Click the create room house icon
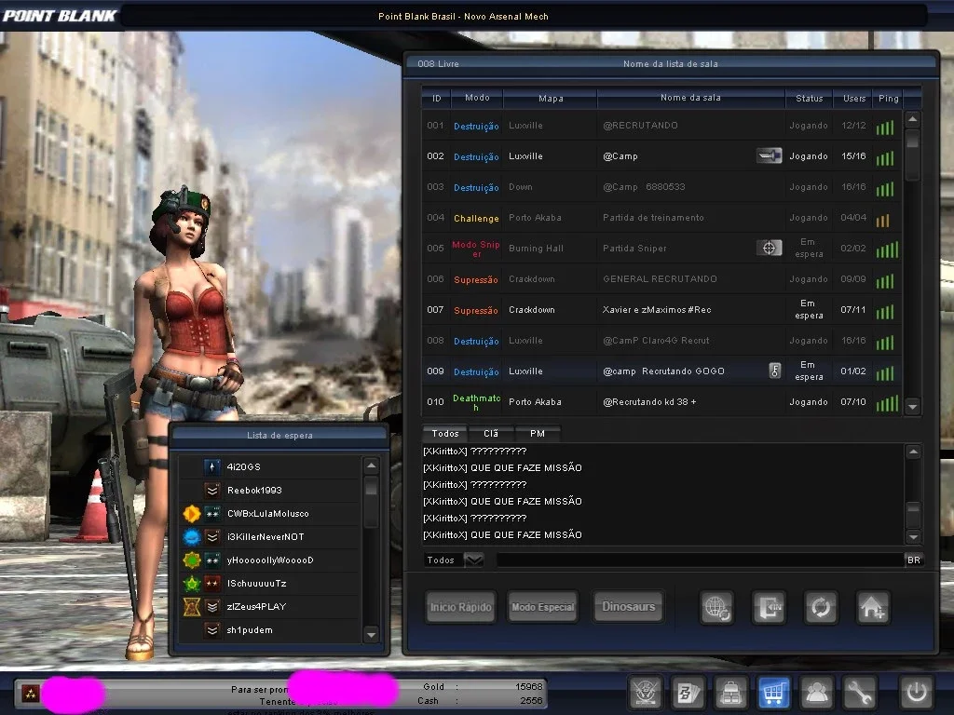 (x=873, y=607)
